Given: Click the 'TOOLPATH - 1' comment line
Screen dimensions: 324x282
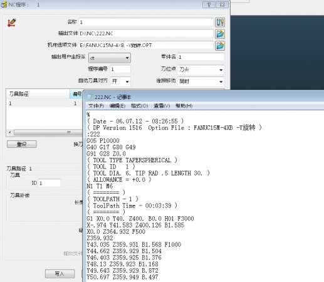Looking at the screenshot, I should pyautogui.click(x=113, y=199).
